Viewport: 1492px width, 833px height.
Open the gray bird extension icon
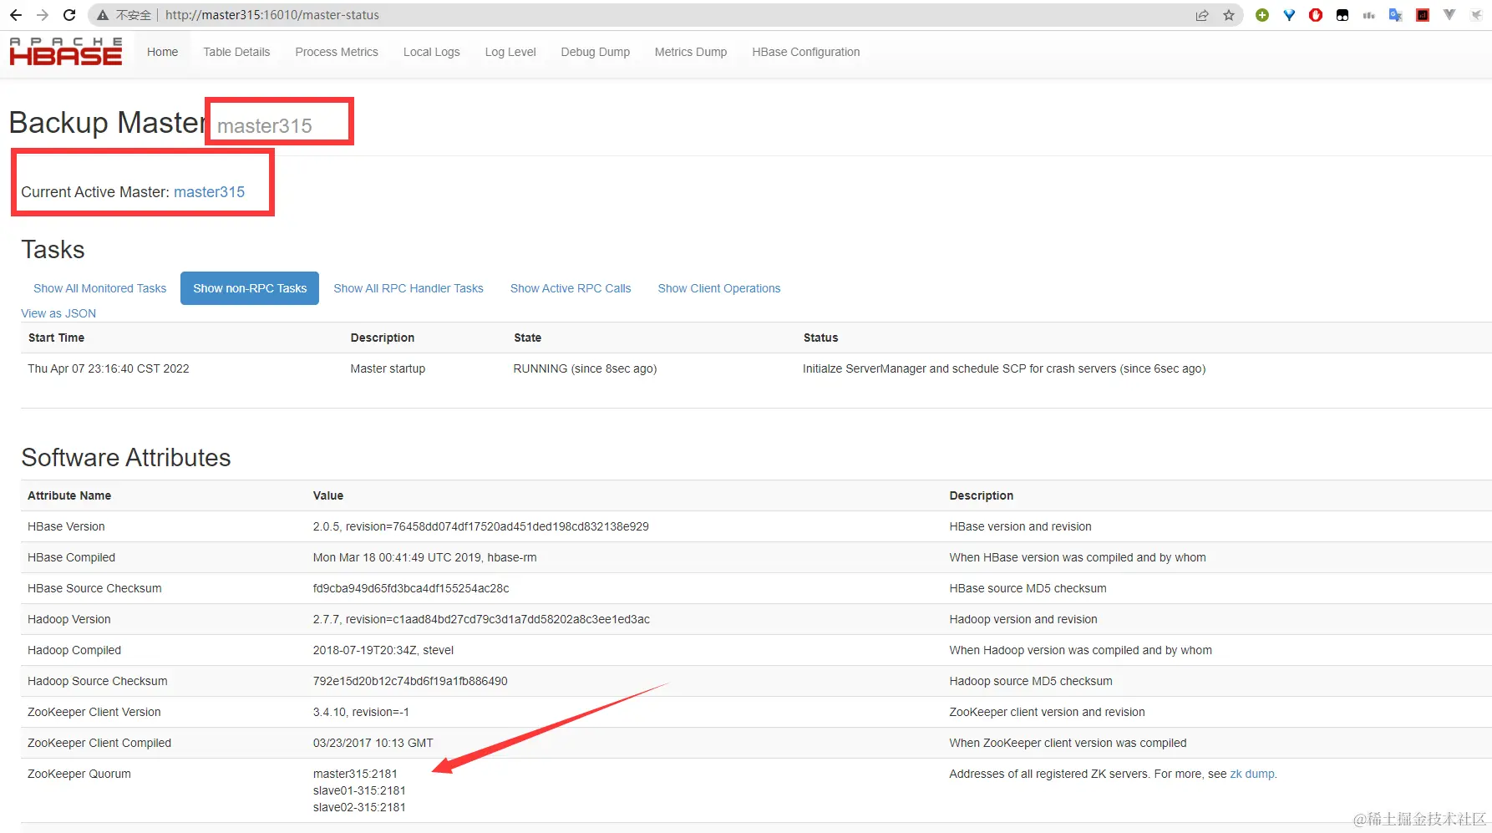pos(1476,15)
